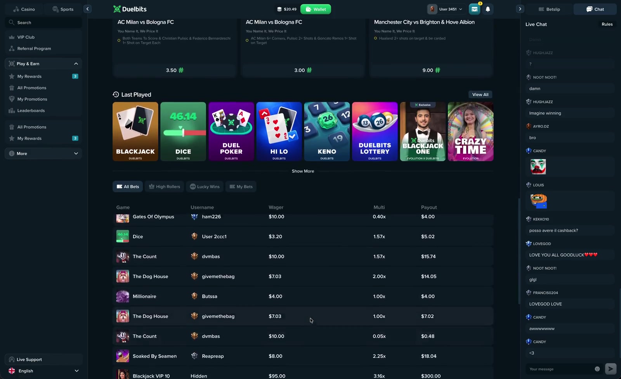Image resolution: width=621 pixels, height=379 pixels.
Task: Click the Duelbits logo
Action: pyautogui.click(x=130, y=9)
